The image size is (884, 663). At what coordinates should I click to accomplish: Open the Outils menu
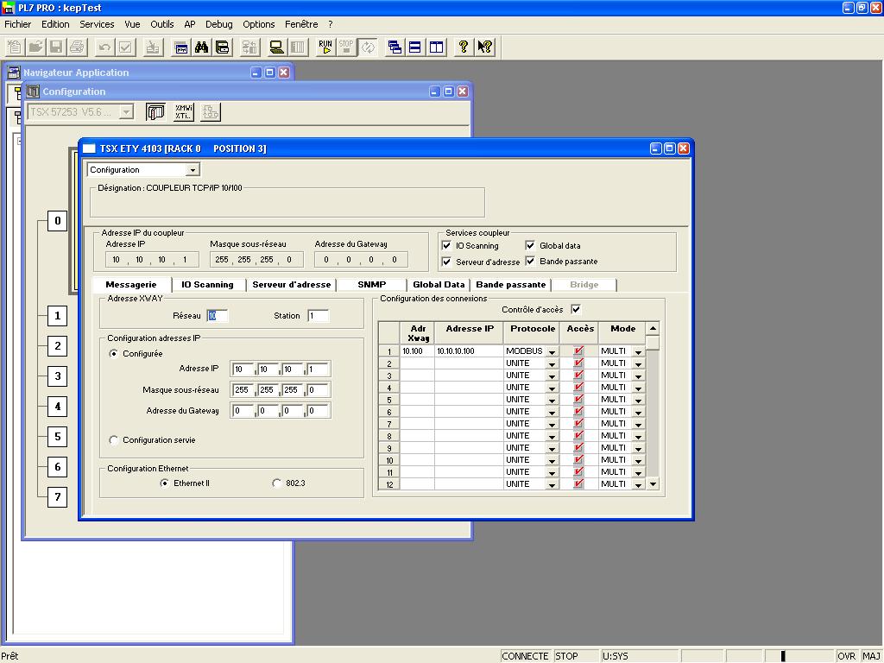(161, 24)
